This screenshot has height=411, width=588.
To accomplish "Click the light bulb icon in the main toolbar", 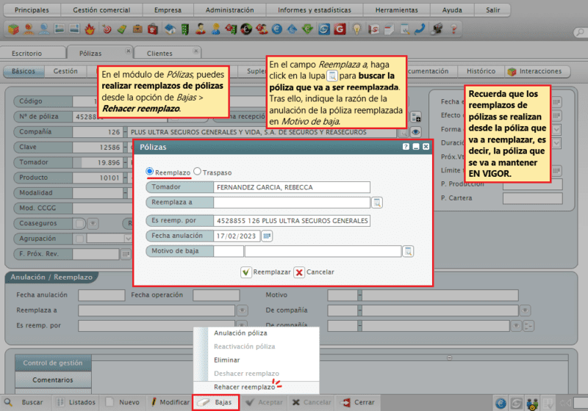I will [x=356, y=30].
